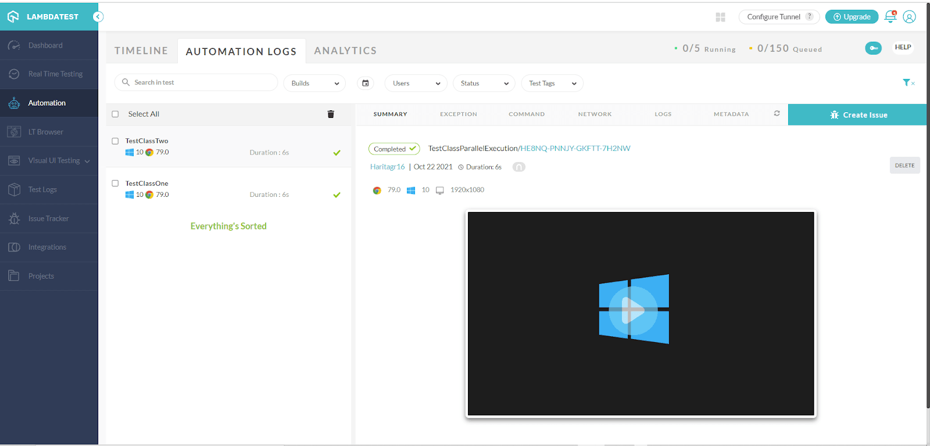Click the Upgrade button

852,17
